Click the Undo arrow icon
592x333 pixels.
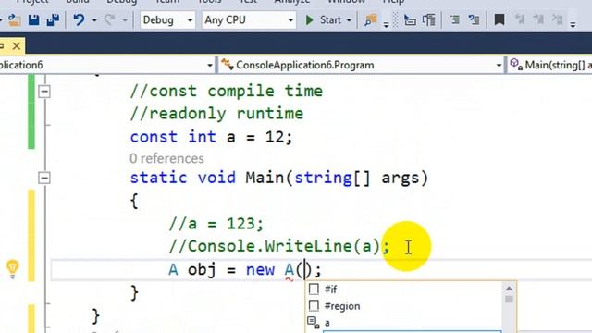(79, 19)
